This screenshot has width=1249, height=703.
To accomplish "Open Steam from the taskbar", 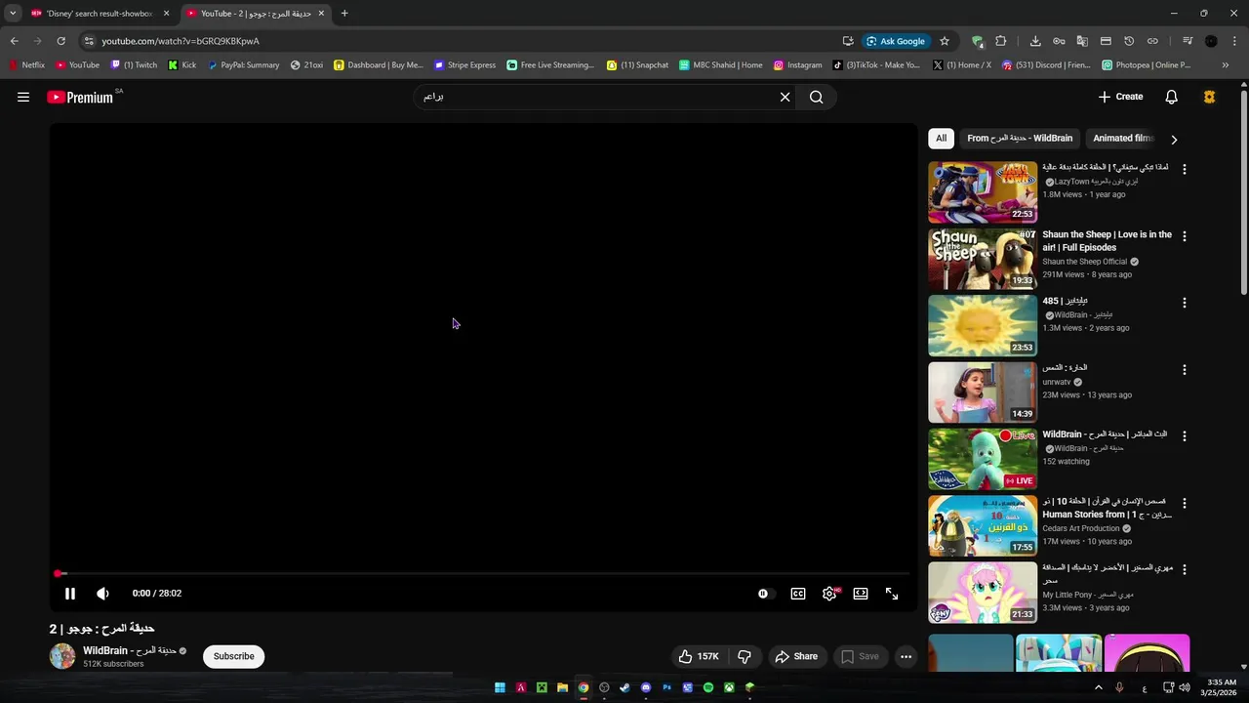I will click(624, 687).
